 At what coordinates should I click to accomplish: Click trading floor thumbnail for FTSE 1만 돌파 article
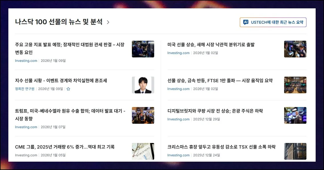[x=295, y=85]
